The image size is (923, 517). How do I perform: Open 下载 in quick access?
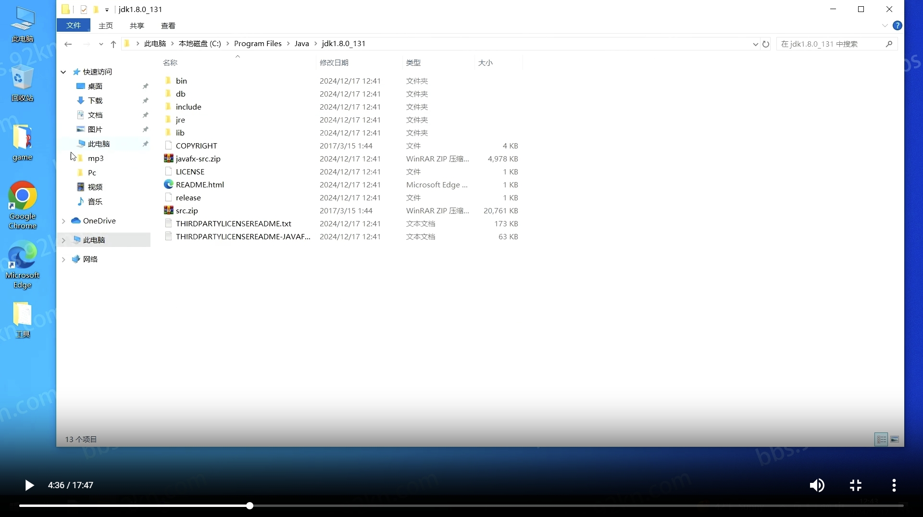pyautogui.click(x=95, y=100)
